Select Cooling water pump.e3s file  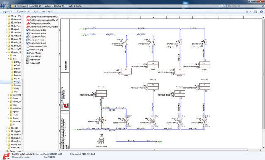click(x=38, y=24)
